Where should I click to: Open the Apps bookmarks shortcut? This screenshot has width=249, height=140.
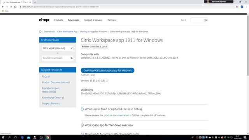5,11
